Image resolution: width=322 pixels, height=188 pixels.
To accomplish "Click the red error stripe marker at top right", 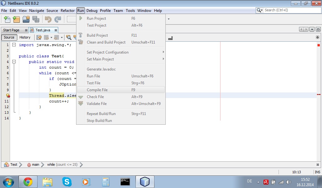I will [319, 45].
